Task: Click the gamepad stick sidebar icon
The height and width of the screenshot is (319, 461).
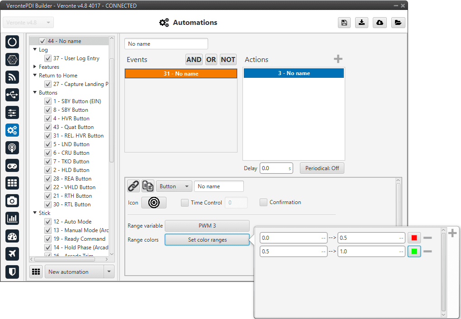Action: click(x=12, y=165)
